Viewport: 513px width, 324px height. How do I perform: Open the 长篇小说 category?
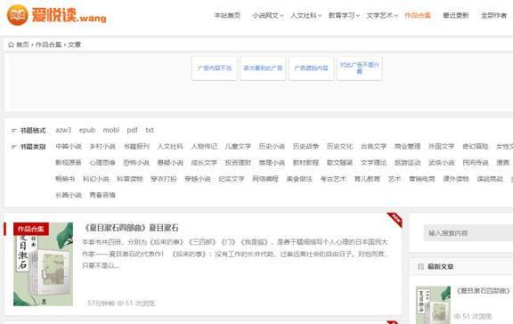tap(69, 195)
